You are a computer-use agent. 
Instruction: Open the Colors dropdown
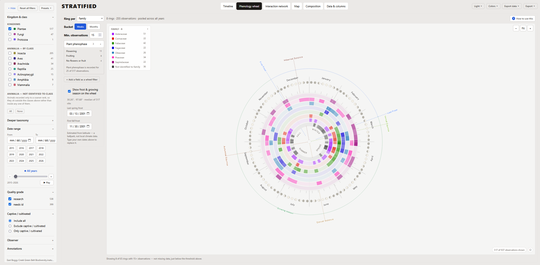493,6
